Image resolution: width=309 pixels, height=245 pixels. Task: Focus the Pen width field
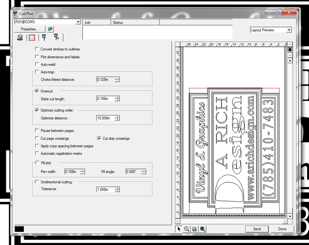click(72, 172)
